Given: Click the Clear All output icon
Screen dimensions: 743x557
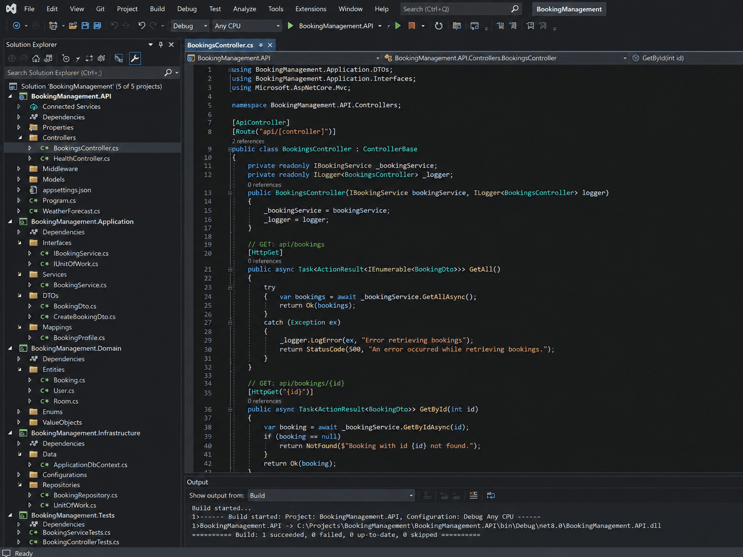Looking at the screenshot, I should pos(473,495).
